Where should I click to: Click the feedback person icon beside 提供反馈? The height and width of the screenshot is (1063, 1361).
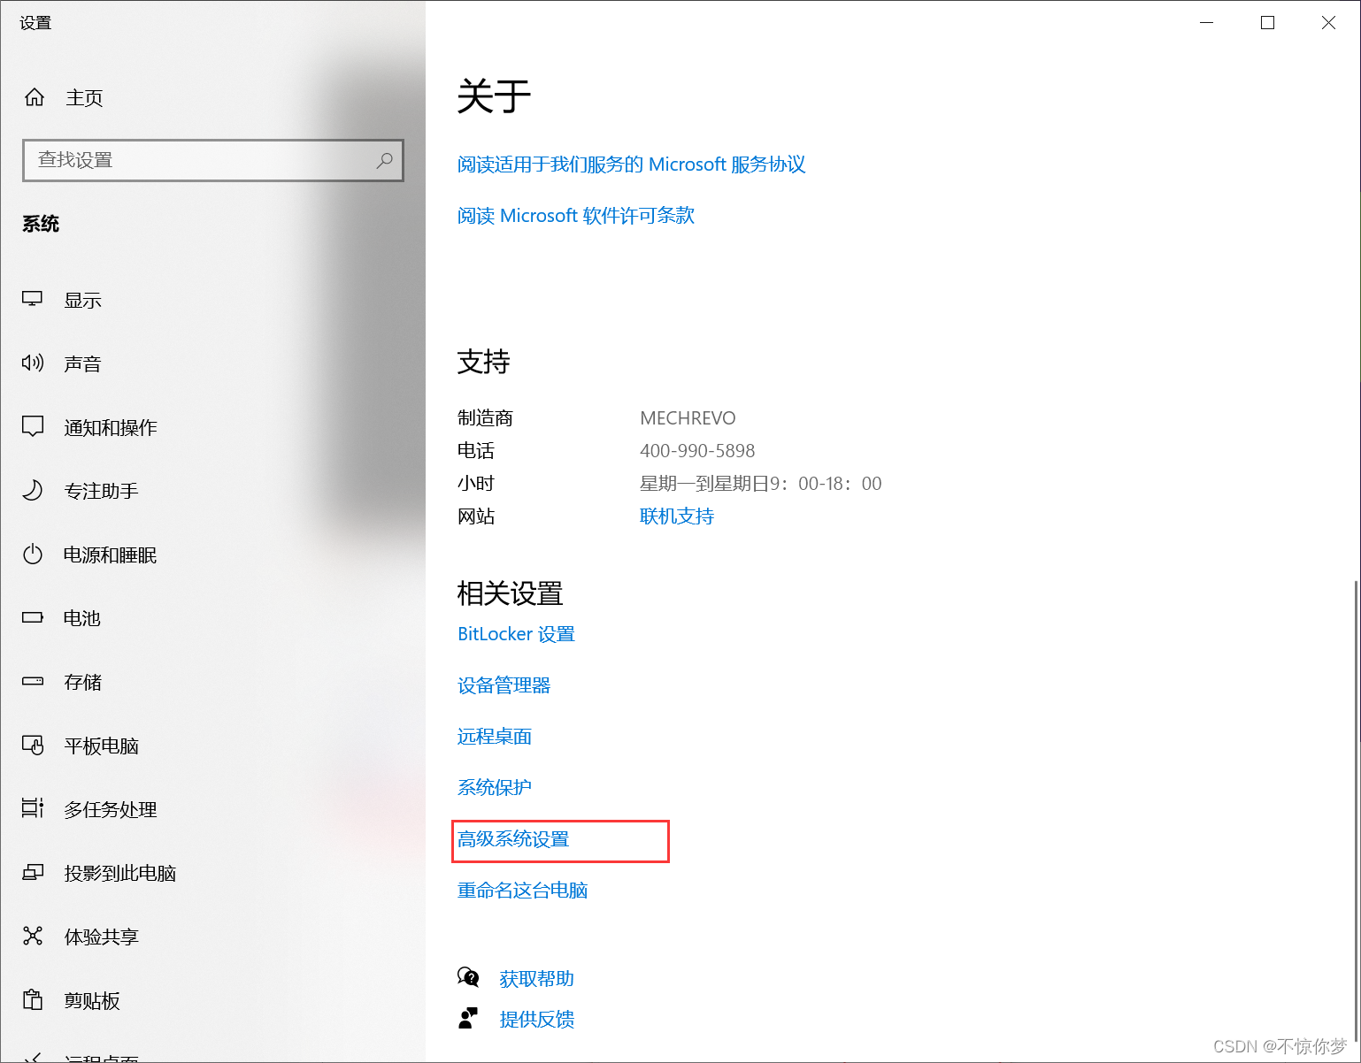(x=468, y=1019)
